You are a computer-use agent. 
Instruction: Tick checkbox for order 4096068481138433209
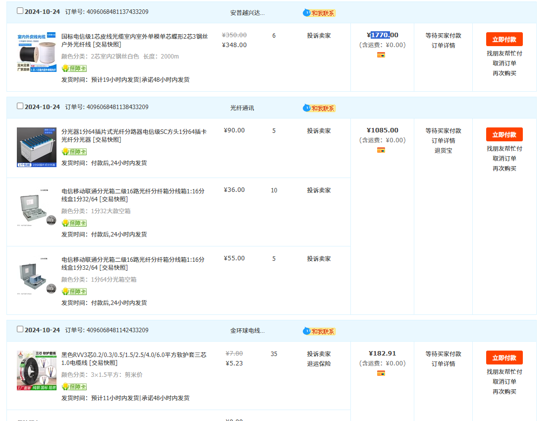(x=20, y=106)
